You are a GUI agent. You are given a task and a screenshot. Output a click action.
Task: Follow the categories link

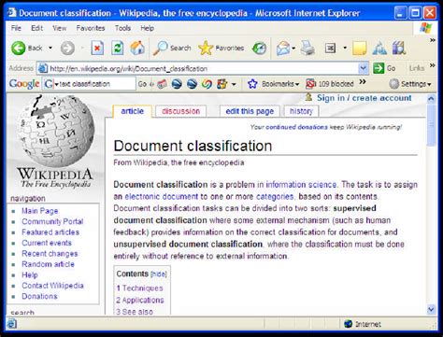click(x=275, y=197)
